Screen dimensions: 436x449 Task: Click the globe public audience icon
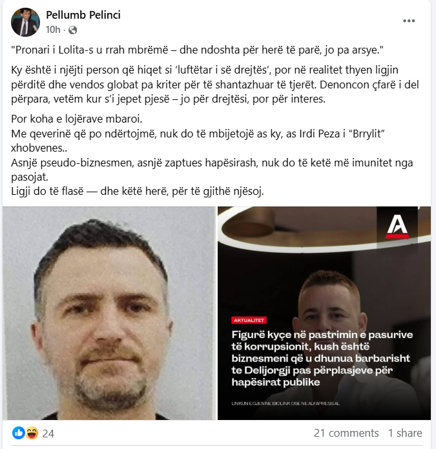pos(73,30)
